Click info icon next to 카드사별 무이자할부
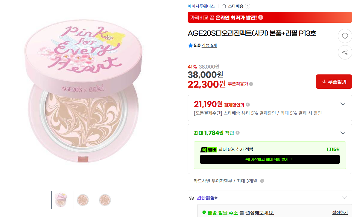This screenshot has width=360, height=217. coord(262,181)
